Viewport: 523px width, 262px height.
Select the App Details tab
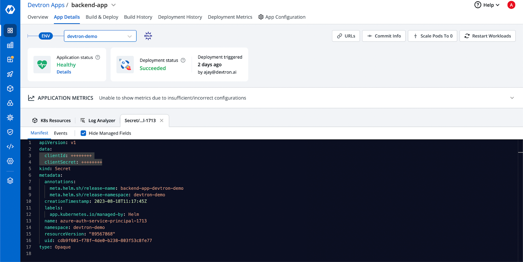point(67,17)
